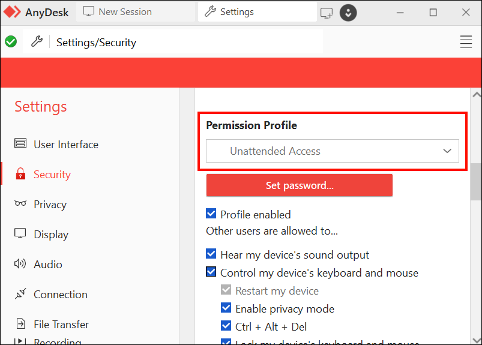Click the green connection status checkmark

pos(10,42)
